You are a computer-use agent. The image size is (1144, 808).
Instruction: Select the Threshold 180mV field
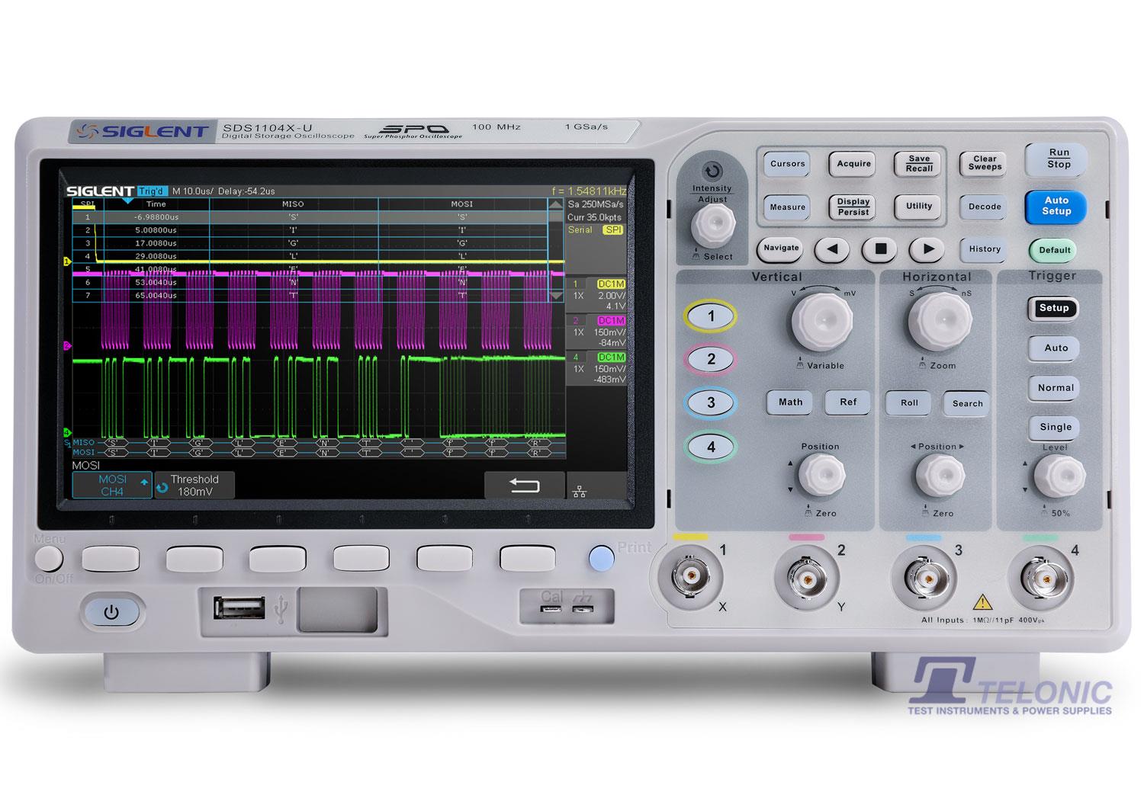pos(194,486)
